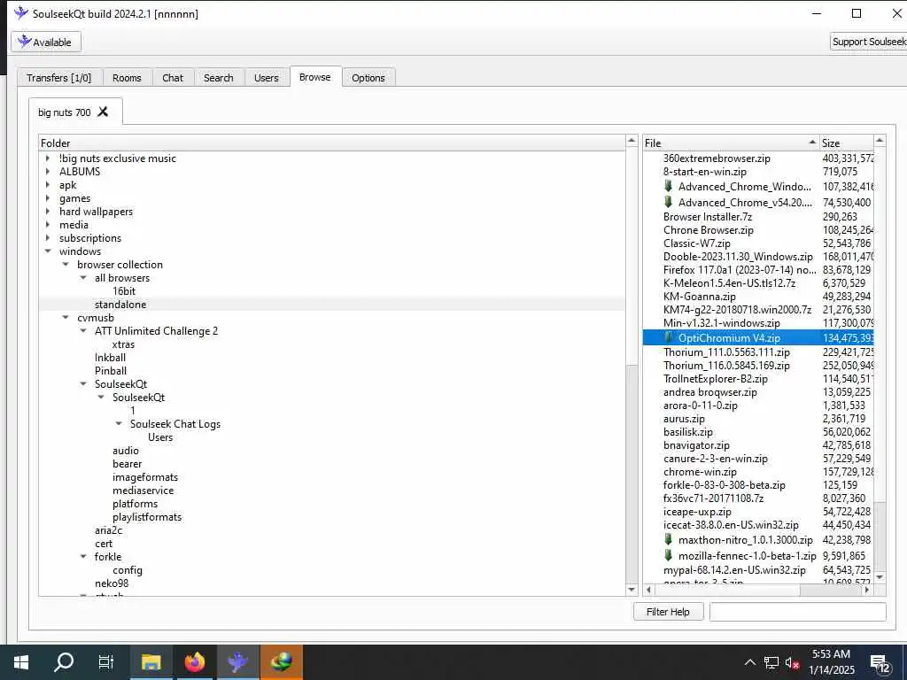
Task: Select the playlistformats folder
Action: coord(147,517)
